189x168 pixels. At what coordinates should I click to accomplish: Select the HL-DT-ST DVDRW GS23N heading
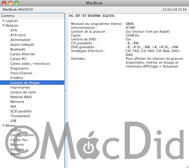coord(92,16)
